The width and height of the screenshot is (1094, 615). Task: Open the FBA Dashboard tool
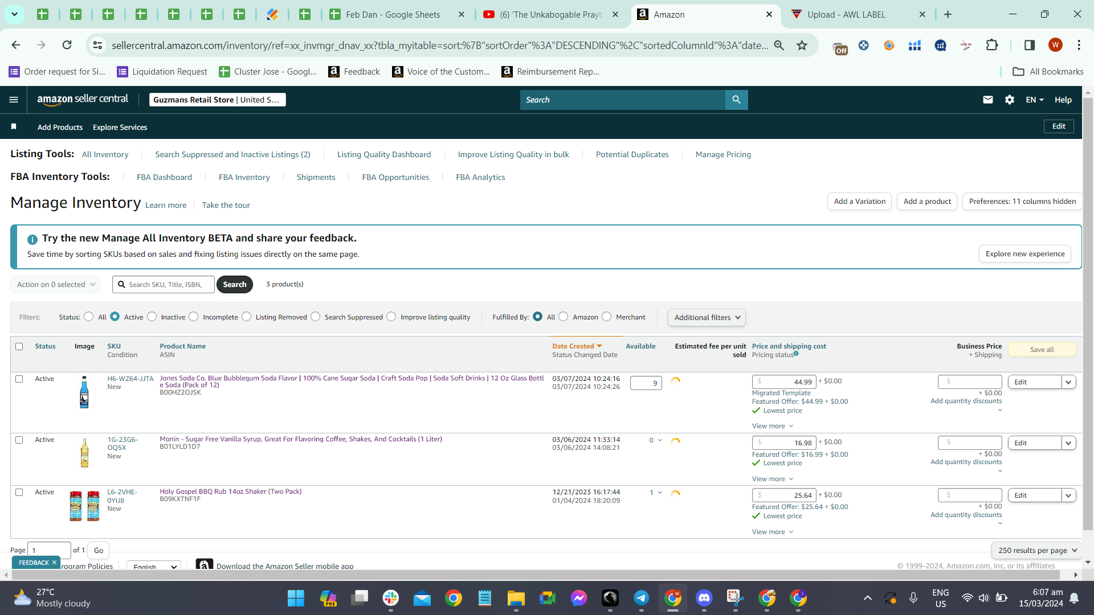[x=164, y=177]
